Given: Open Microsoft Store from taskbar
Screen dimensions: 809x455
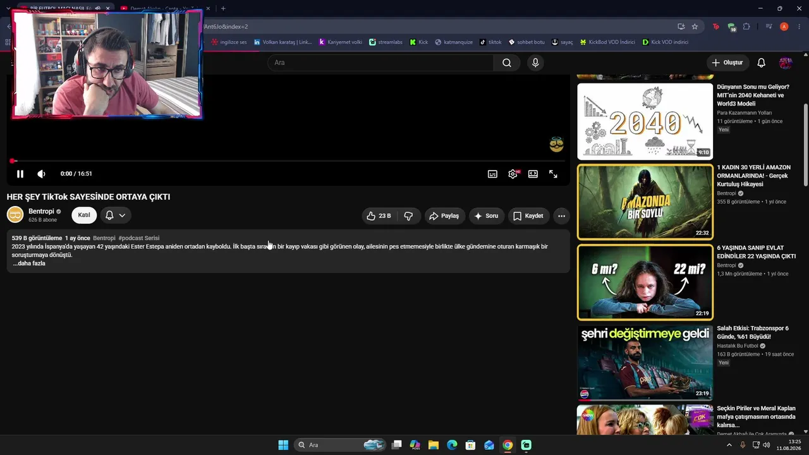Looking at the screenshot, I should click(470, 445).
